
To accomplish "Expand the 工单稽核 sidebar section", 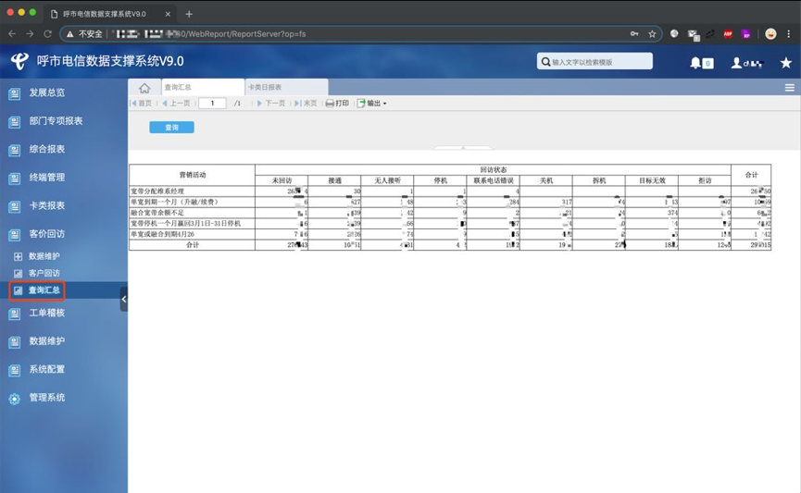I will click(47, 313).
